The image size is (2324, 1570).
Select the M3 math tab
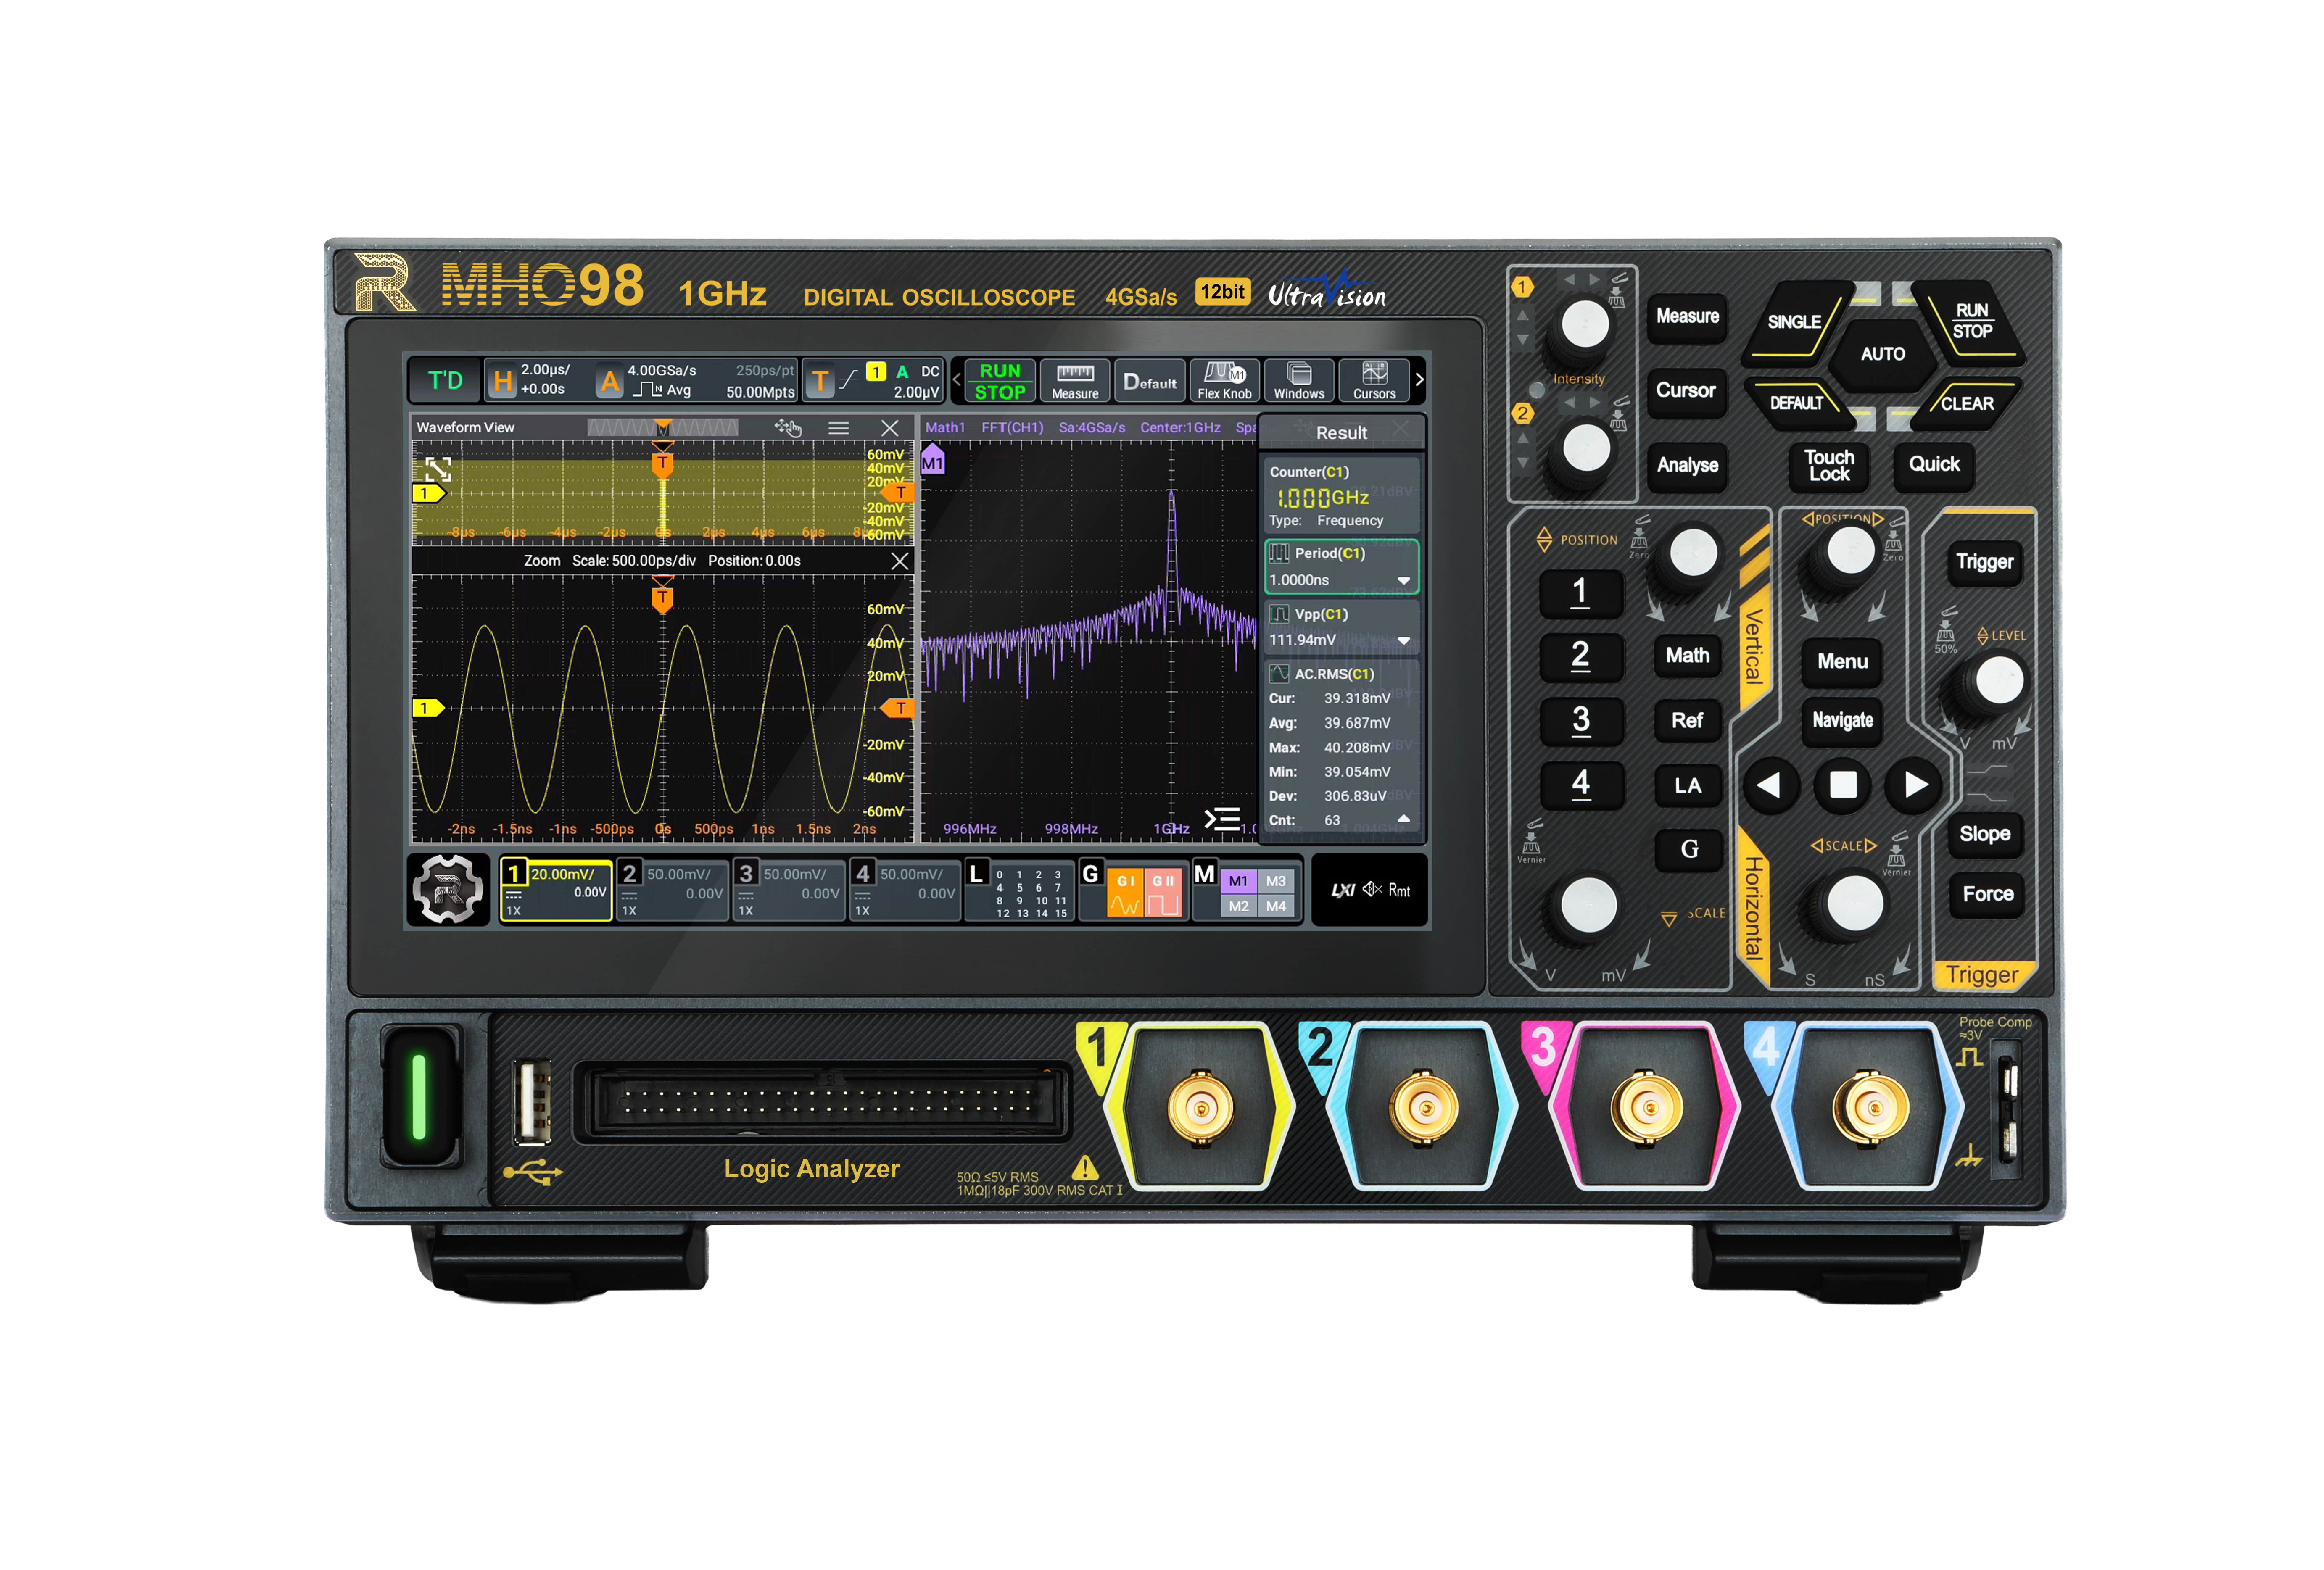[1276, 881]
